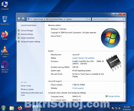The width and height of the screenshot is (134, 111).
Task: Select the Opera GX Browser shortcut
Action: (5, 67)
